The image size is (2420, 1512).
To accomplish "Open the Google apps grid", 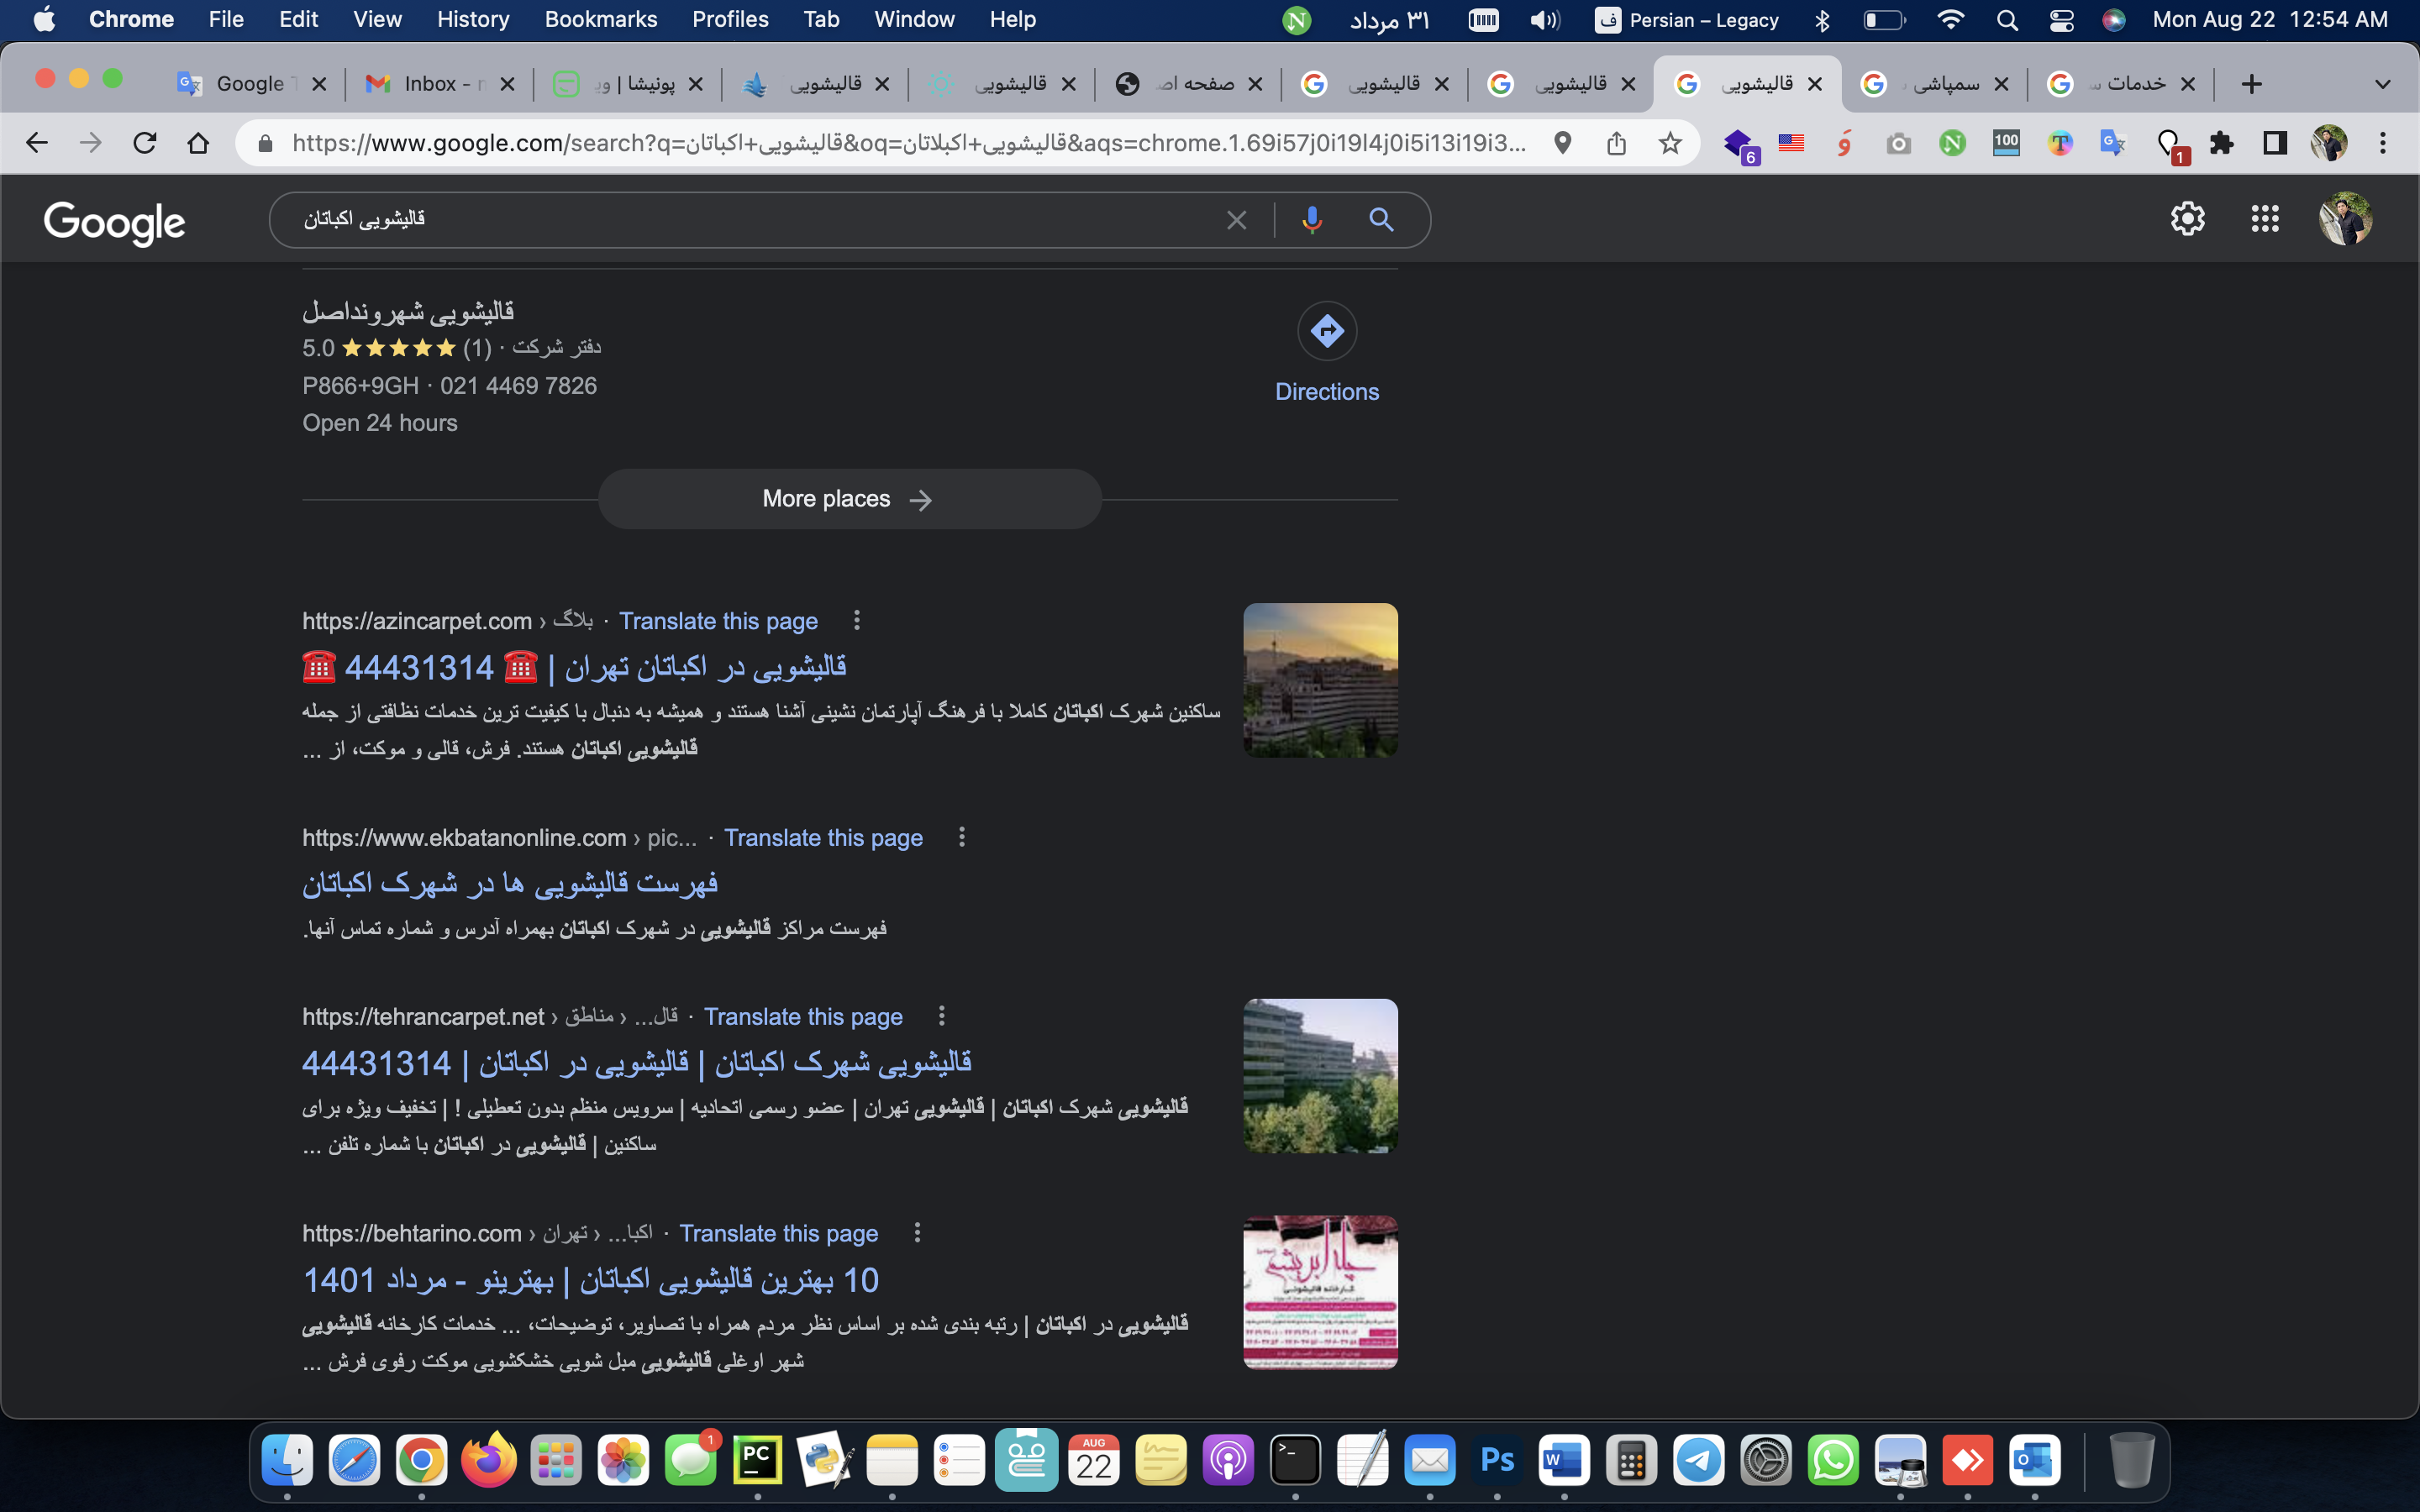I will click(x=2265, y=219).
